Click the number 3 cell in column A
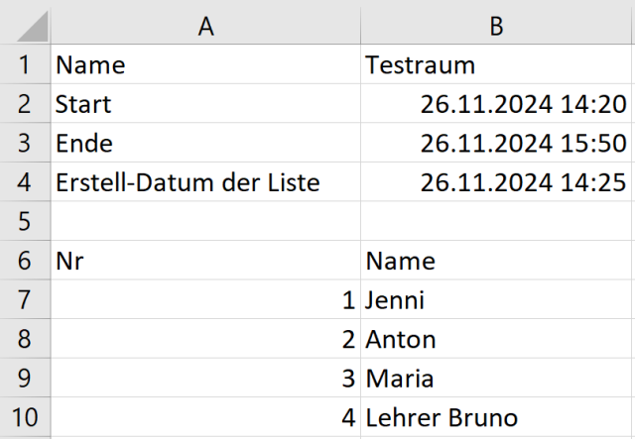 205,378
